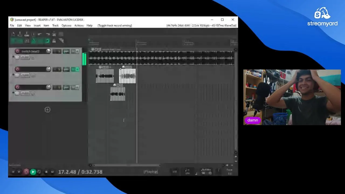Click the [Playing] status text

coord(151,172)
